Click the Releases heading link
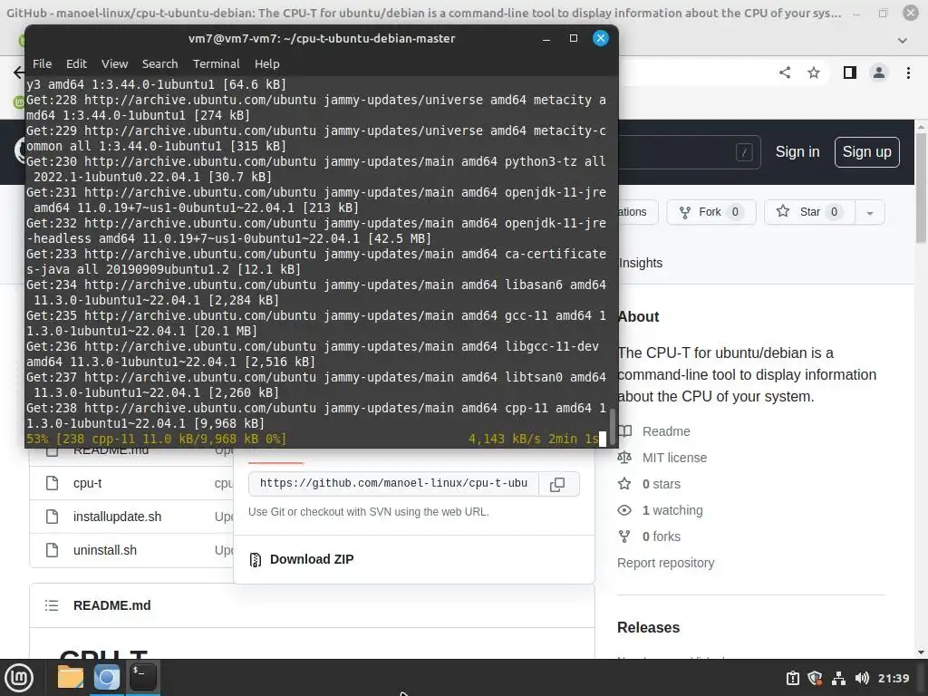 [x=648, y=627]
